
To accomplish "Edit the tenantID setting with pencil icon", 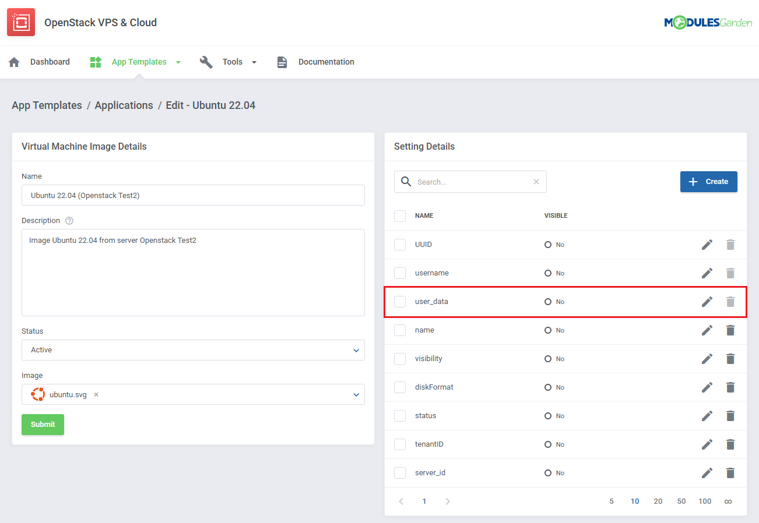I will click(x=707, y=444).
